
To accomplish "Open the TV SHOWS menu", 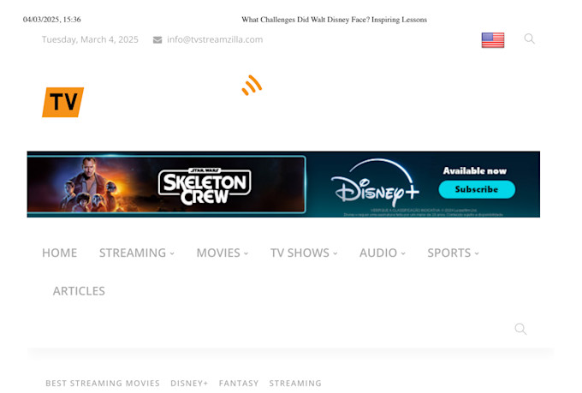I will [300, 253].
